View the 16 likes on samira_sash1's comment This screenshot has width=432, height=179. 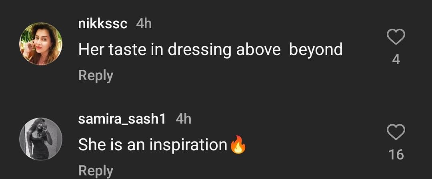click(x=396, y=155)
